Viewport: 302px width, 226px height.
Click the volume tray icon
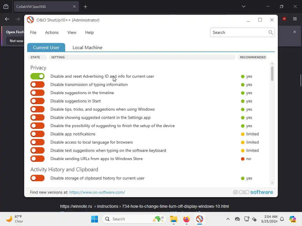(254, 219)
